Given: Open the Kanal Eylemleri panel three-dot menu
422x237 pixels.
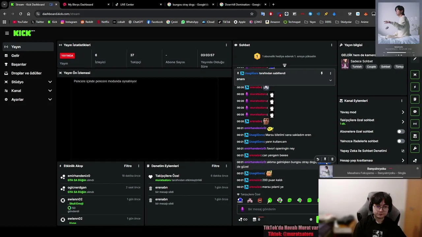Looking at the screenshot, I should [x=402, y=101].
